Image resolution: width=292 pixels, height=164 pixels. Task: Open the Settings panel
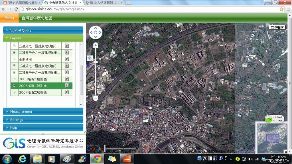(43, 120)
